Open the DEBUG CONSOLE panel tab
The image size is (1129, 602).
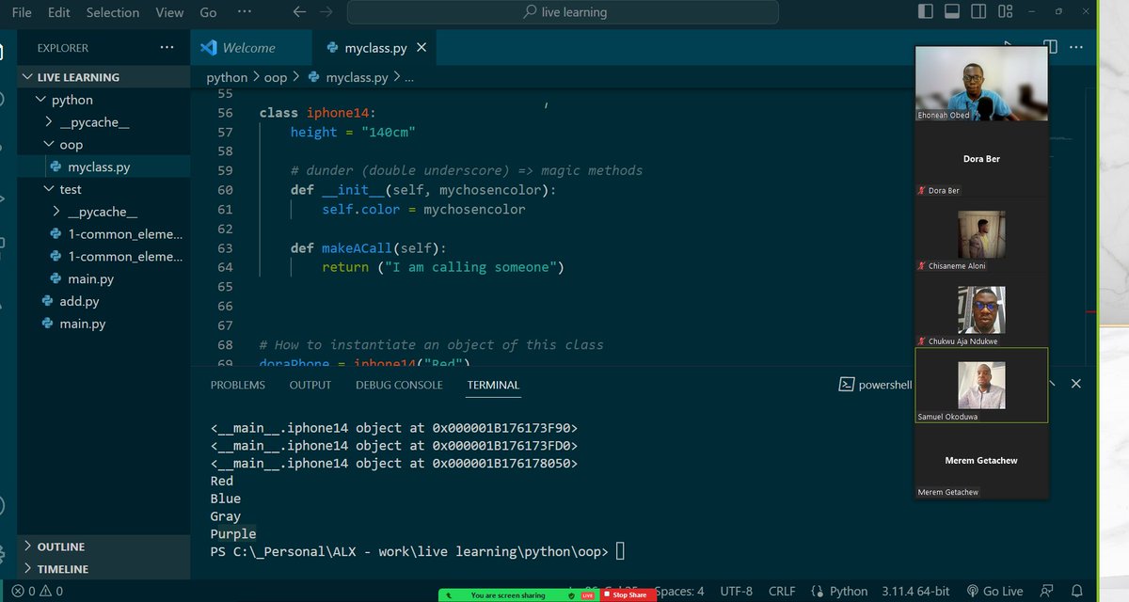pyautogui.click(x=399, y=385)
